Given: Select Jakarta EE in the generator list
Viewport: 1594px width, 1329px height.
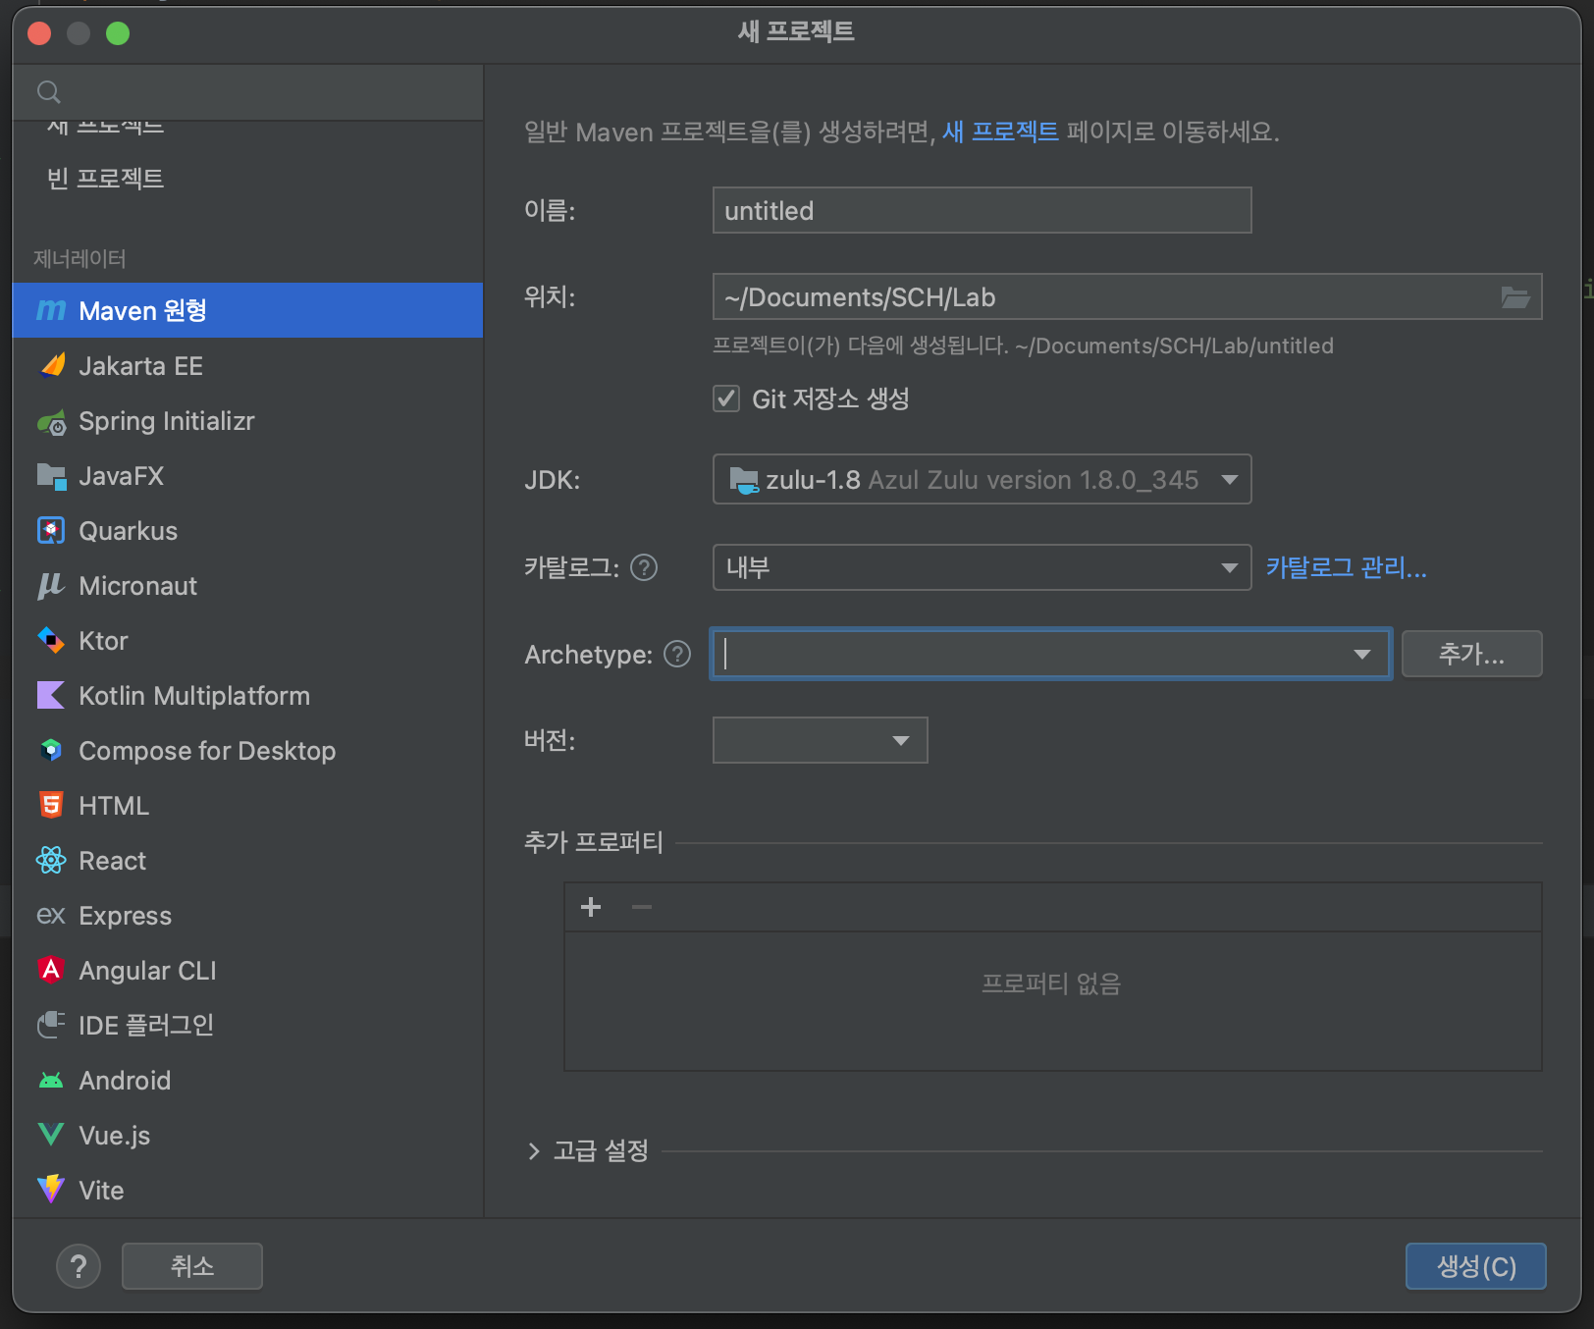Looking at the screenshot, I should point(247,366).
